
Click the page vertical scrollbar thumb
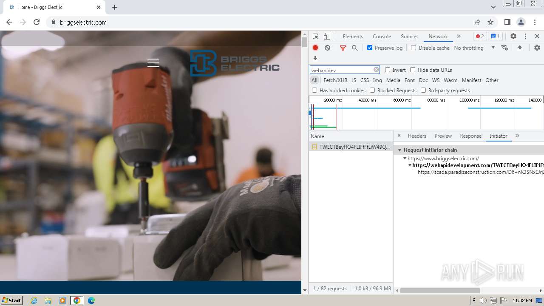tap(304, 42)
